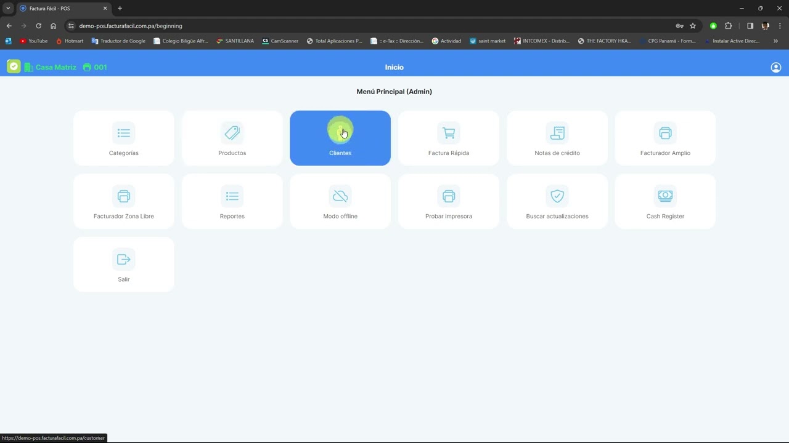This screenshot has width=789, height=443.
Task: Open Factura Rápida shopping cart icon
Action: [449, 133]
